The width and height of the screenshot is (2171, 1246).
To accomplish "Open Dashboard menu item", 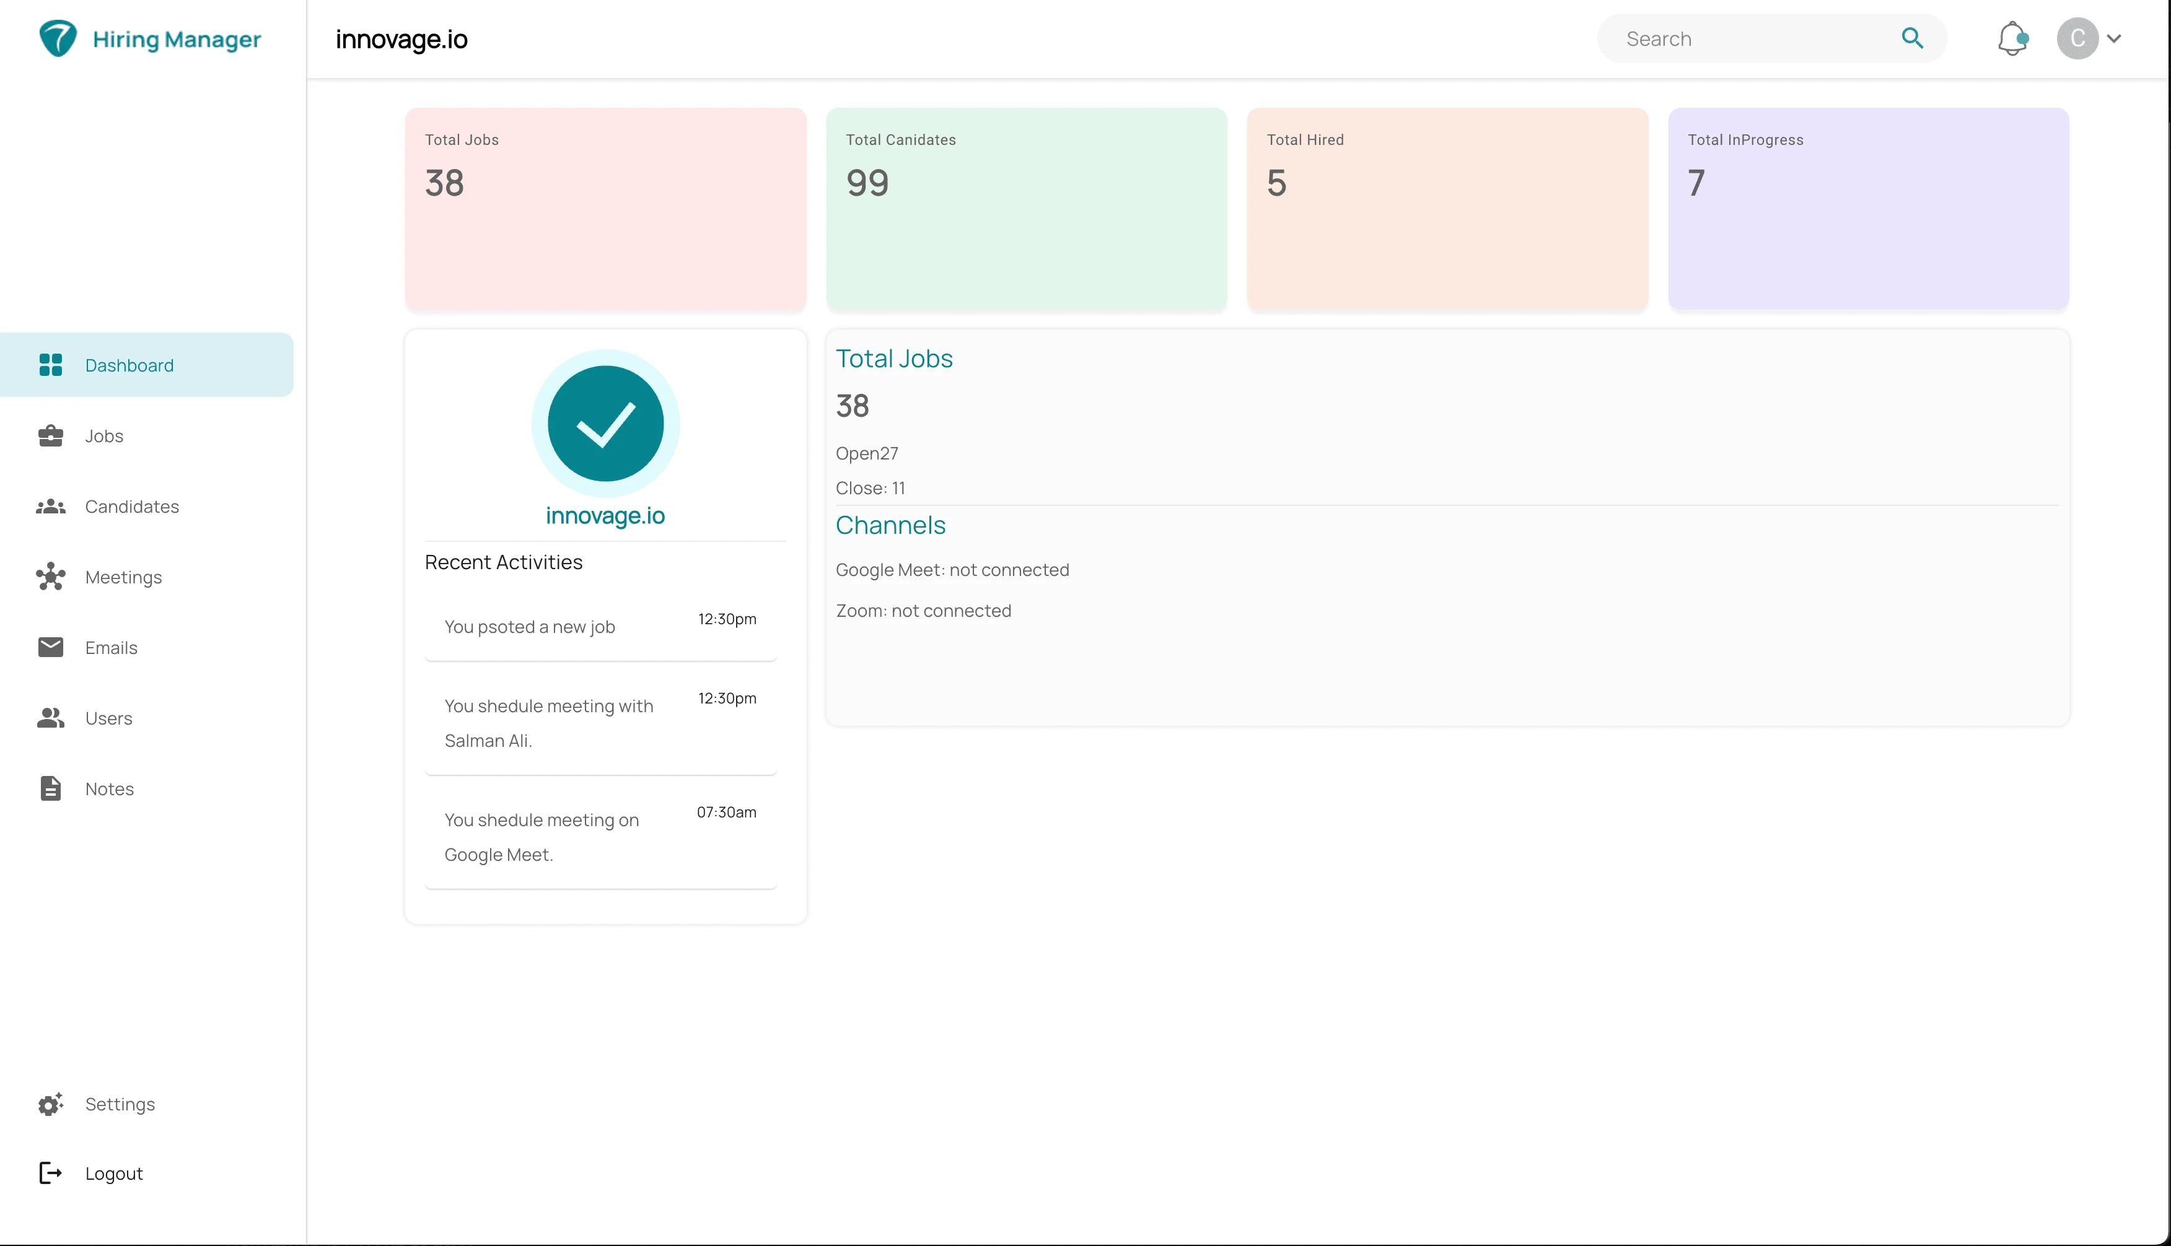I will pos(146,365).
